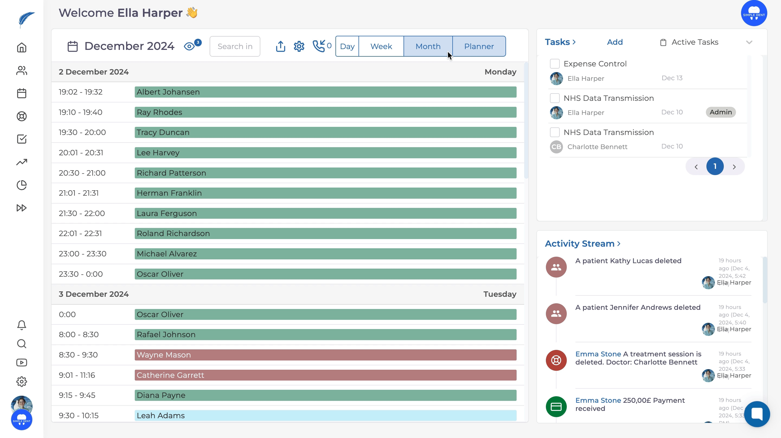
Task: Click Wayne Mason's red appointment bar
Action: click(x=325, y=355)
